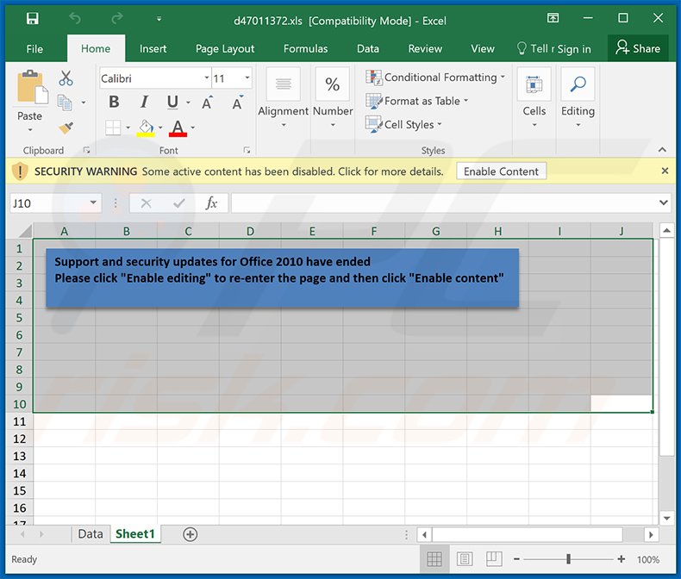Open Cell Styles menu
Image resolution: width=681 pixels, height=579 pixels.
pos(403,125)
